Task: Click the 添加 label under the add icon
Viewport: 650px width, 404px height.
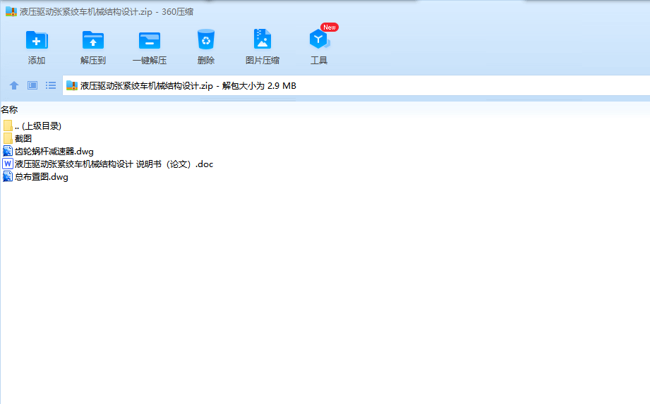Action: (x=37, y=61)
